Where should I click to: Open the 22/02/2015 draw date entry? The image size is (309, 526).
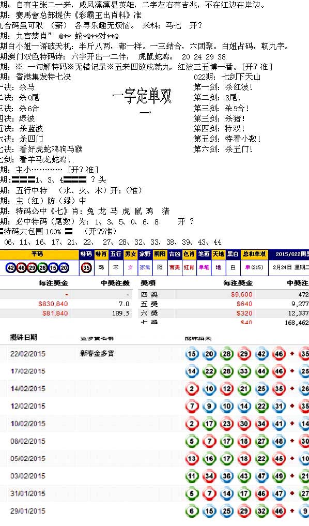coord(28,354)
